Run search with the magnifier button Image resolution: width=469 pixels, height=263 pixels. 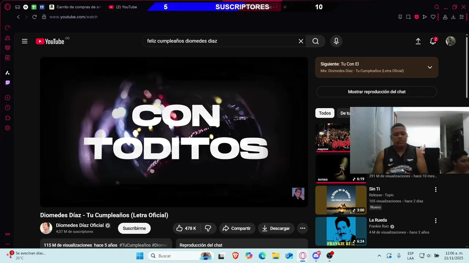click(315, 41)
